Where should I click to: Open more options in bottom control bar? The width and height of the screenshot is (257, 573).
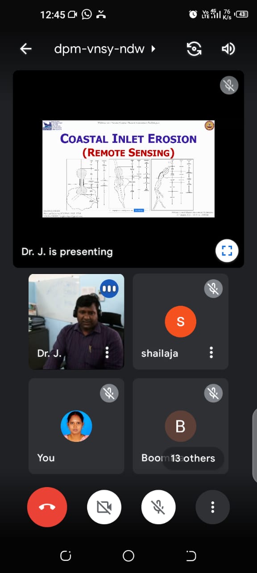[x=213, y=507]
